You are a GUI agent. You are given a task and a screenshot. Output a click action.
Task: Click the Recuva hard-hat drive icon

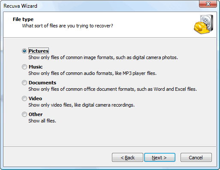(x=204, y=24)
